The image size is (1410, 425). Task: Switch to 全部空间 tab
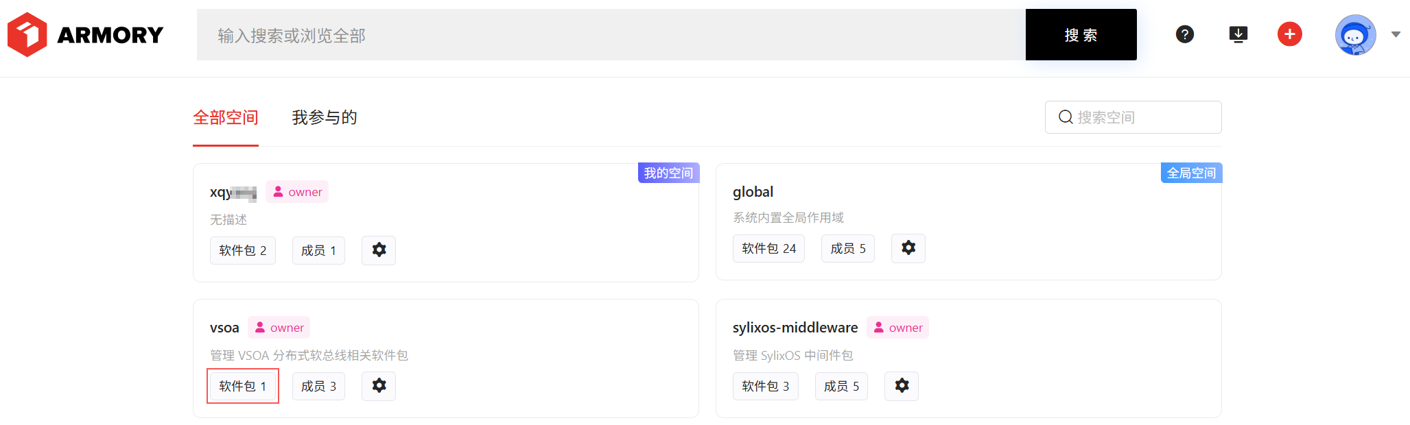pos(225,118)
